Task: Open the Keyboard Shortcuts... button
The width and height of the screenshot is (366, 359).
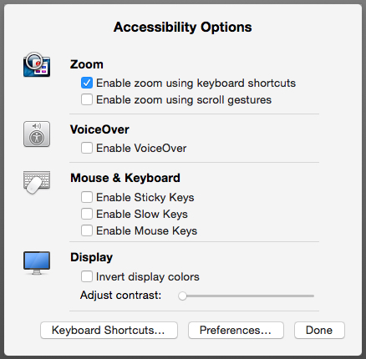Action: [x=109, y=331]
